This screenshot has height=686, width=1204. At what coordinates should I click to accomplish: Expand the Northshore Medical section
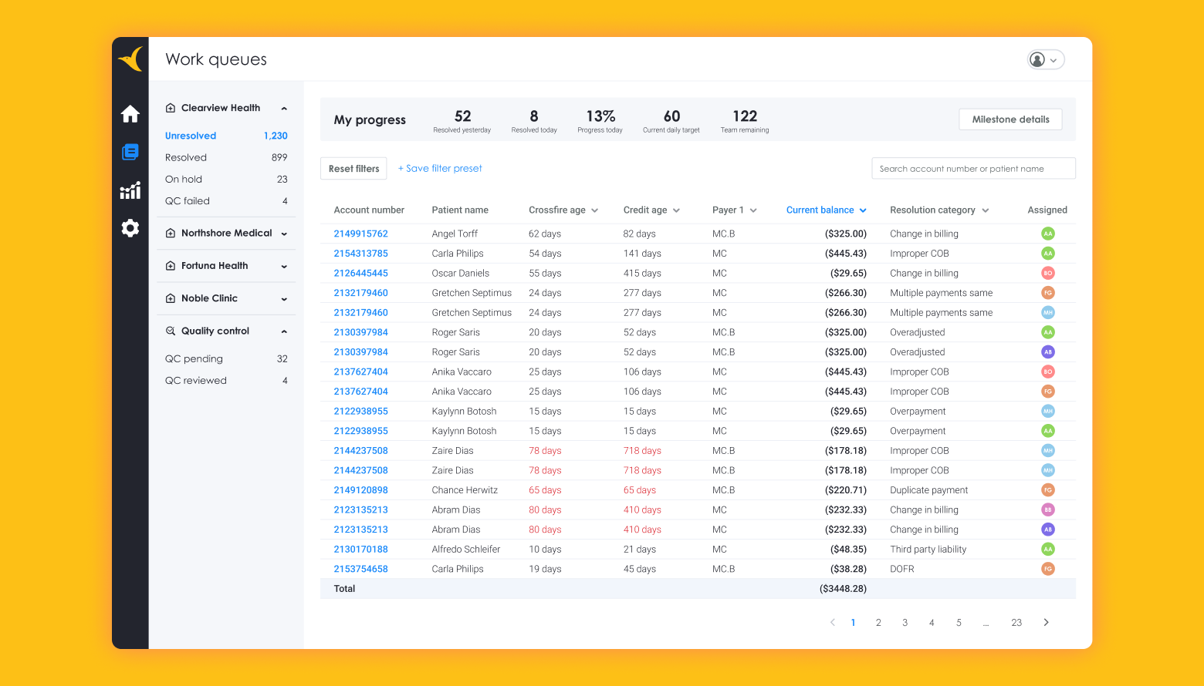[x=284, y=234]
